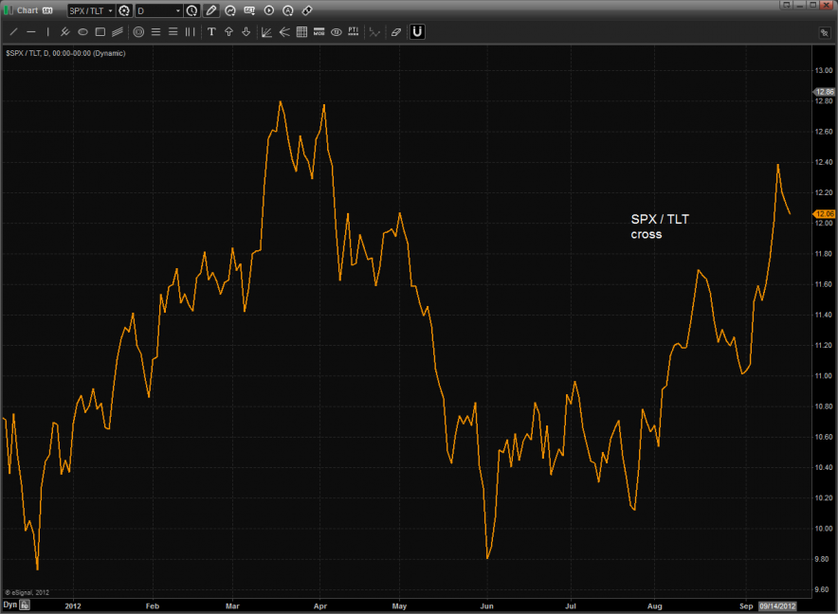
Task: Open the Chart window title menu
Action: 28,10
